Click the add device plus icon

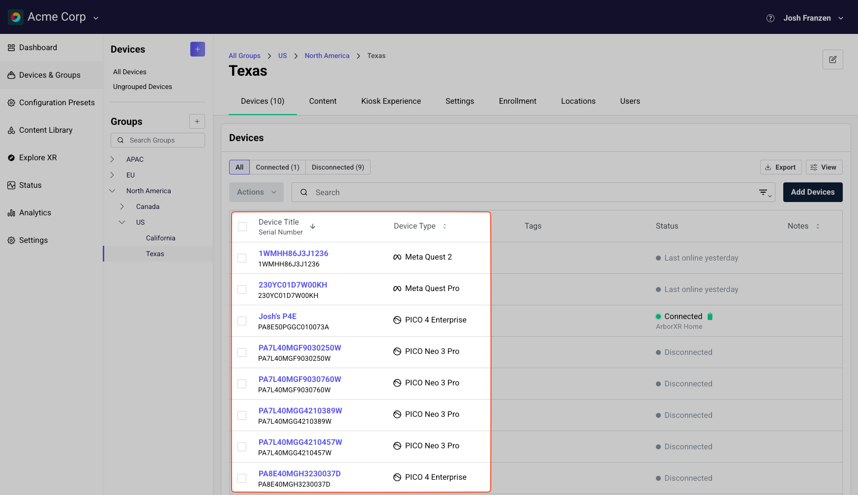198,49
